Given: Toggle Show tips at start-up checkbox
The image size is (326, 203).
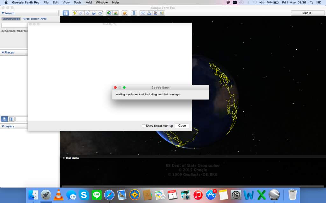Looking at the screenshot, I should [x=144, y=126].
